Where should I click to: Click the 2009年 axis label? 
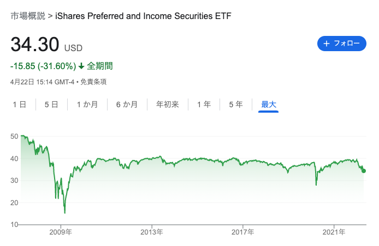pyautogui.click(x=61, y=232)
